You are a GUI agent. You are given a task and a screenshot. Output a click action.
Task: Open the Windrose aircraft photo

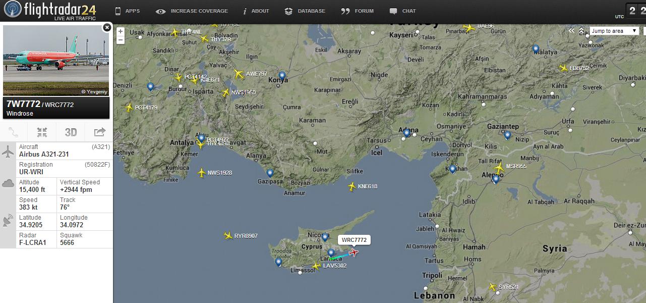pyautogui.click(x=55, y=60)
